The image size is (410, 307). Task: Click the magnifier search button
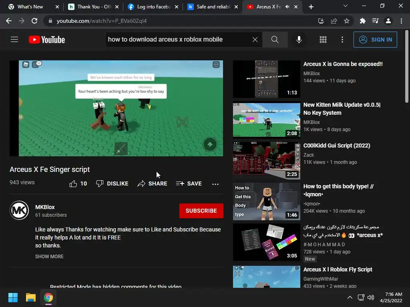coord(275,40)
